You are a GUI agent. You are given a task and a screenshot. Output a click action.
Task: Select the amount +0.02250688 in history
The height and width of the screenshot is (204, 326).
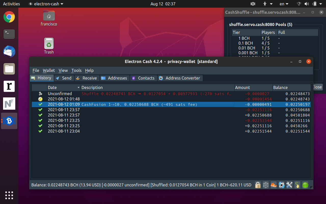coord(258,115)
